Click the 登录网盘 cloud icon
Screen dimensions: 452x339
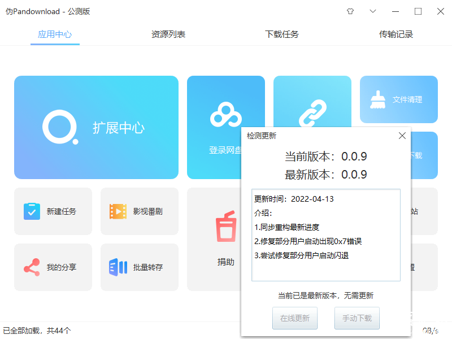[225, 115]
